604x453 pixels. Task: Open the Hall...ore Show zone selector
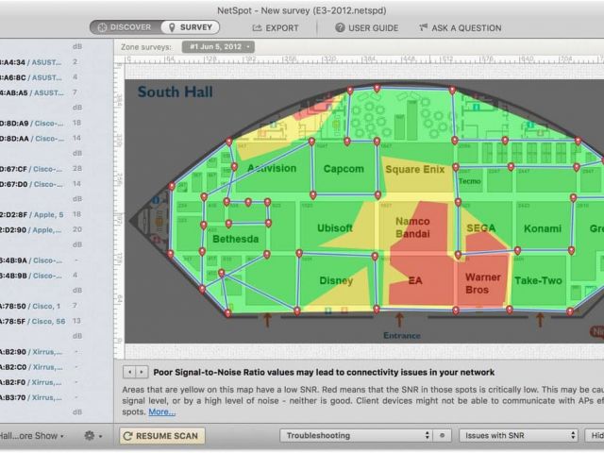(x=32, y=436)
